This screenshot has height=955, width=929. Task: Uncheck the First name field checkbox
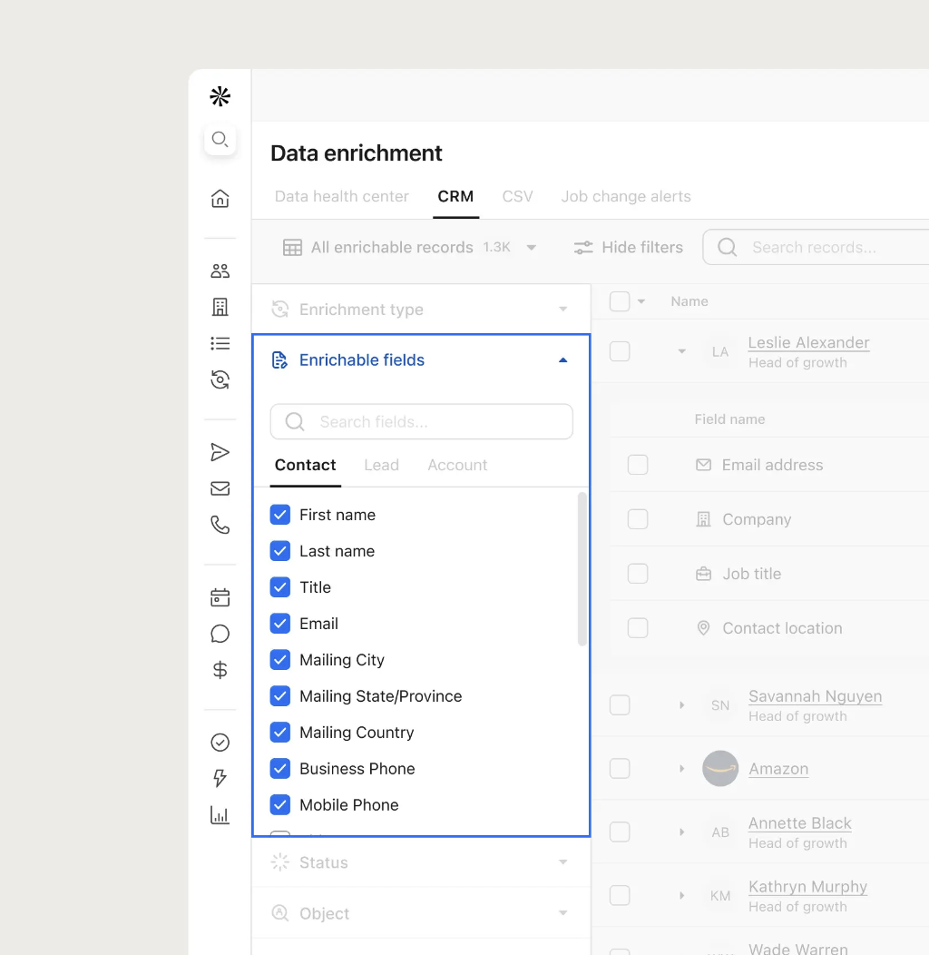pos(280,515)
